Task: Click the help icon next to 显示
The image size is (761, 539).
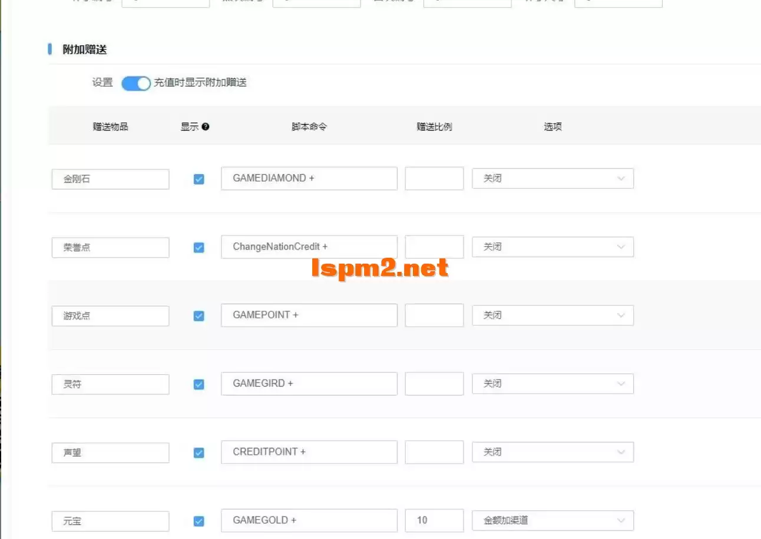Action: tap(205, 127)
